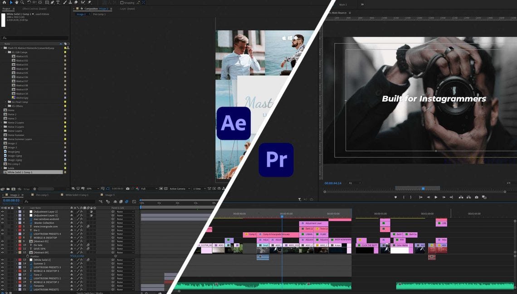Click the Home icon in toolbar
This screenshot has height=294, width=517.
(5, 2)
